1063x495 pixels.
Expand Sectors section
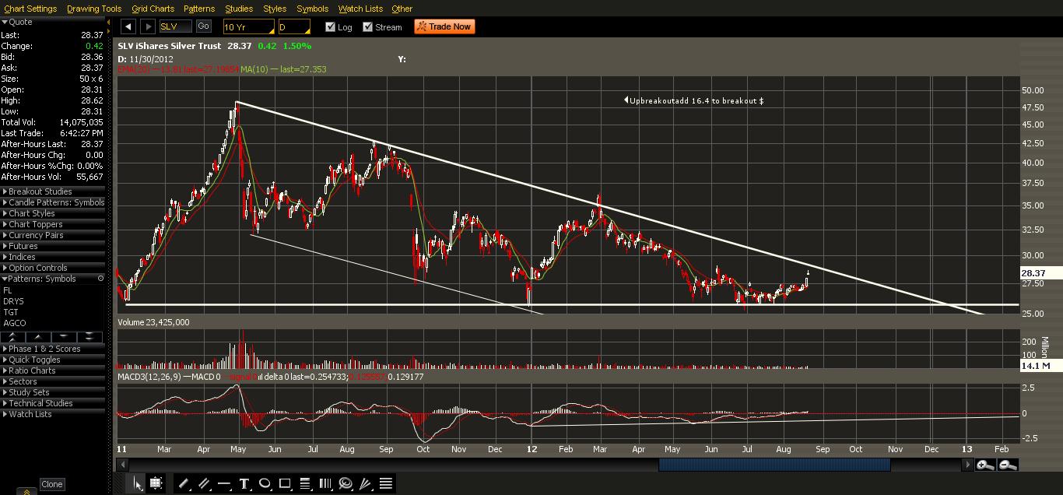click(x=52, y=381)
